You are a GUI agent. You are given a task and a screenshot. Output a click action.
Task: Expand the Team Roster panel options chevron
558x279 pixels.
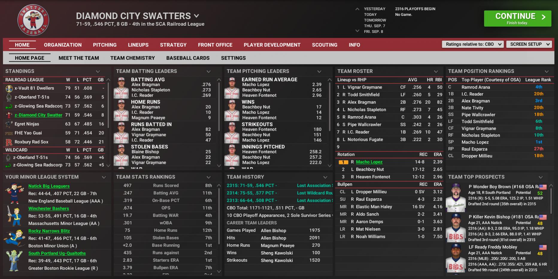[x=436, y=71]
